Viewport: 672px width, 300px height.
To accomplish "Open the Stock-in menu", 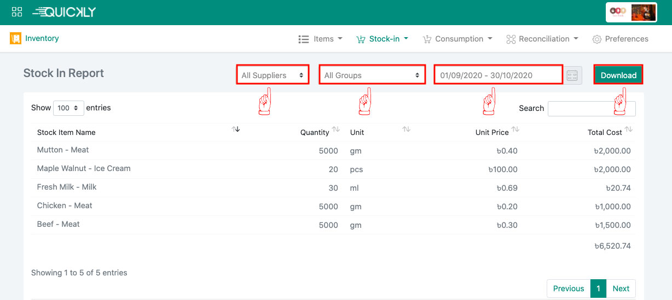I will (x=382, y=39).
